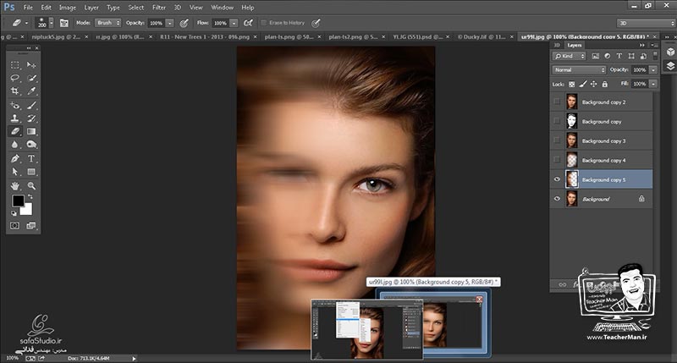The width and height of the screenshot is (677, 363).
Task: Show the Background copy 3 layer
Action: point(557,140)
